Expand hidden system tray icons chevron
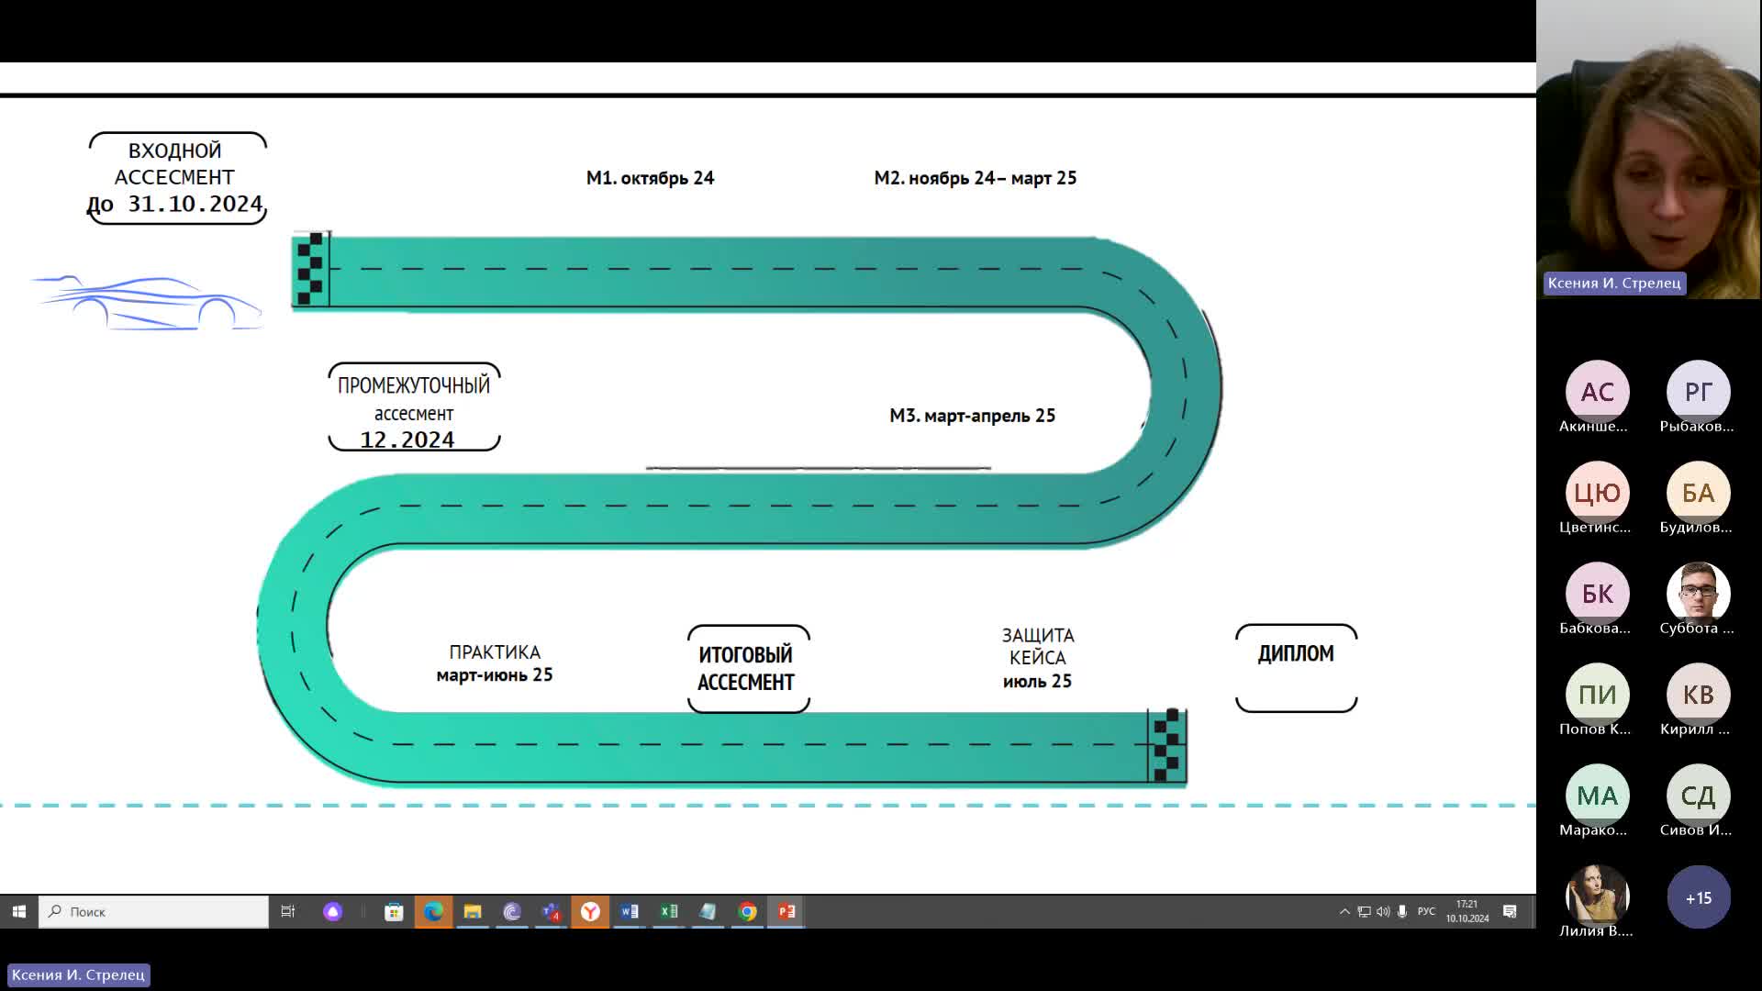 pyautogui.click(x=1344, y=911)
